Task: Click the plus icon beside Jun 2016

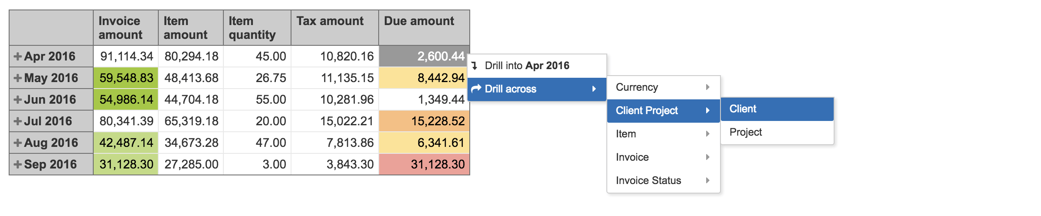Action: (17, 100)
